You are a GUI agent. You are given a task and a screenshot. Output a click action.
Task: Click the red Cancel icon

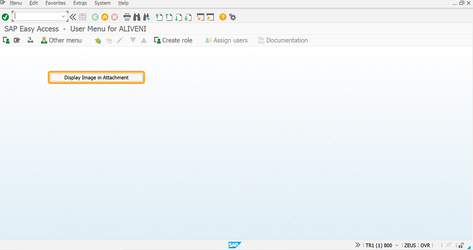coord(115,17)
